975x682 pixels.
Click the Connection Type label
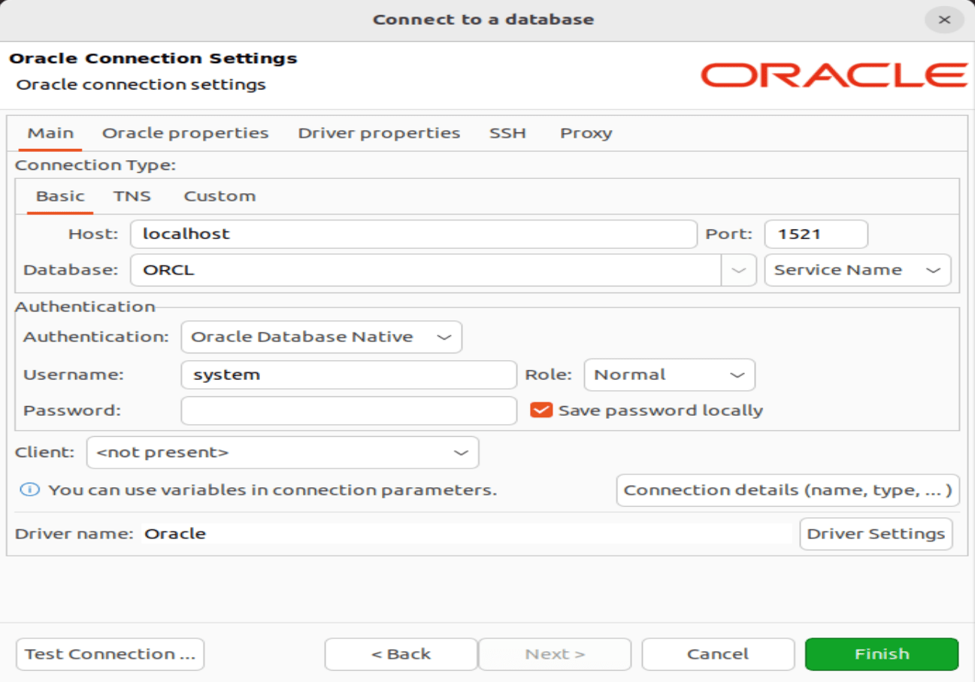(x=95, y=165)
